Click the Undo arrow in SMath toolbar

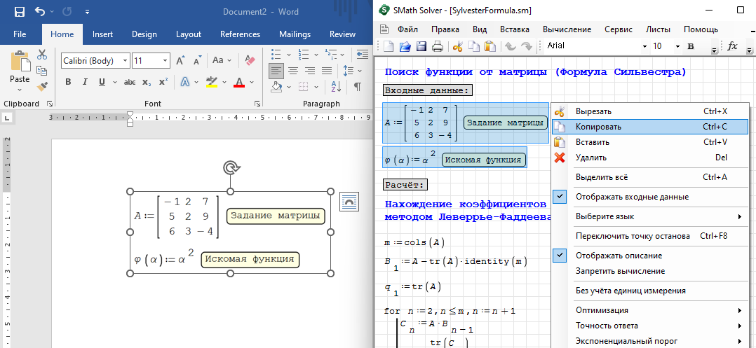[511, 46]
